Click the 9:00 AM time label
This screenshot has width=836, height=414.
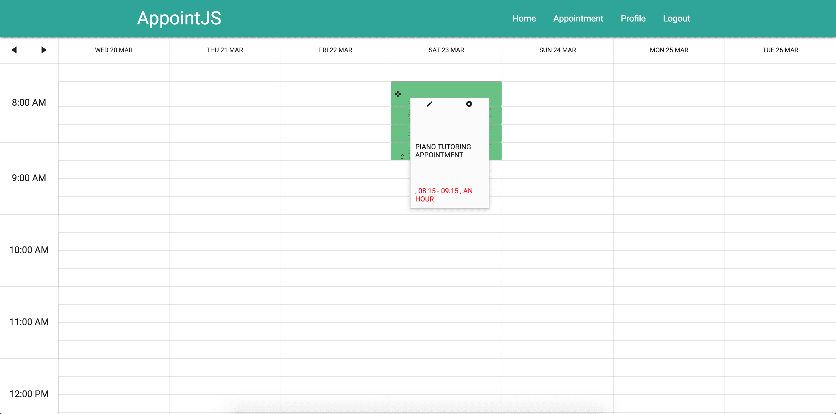tap(29, 178)
